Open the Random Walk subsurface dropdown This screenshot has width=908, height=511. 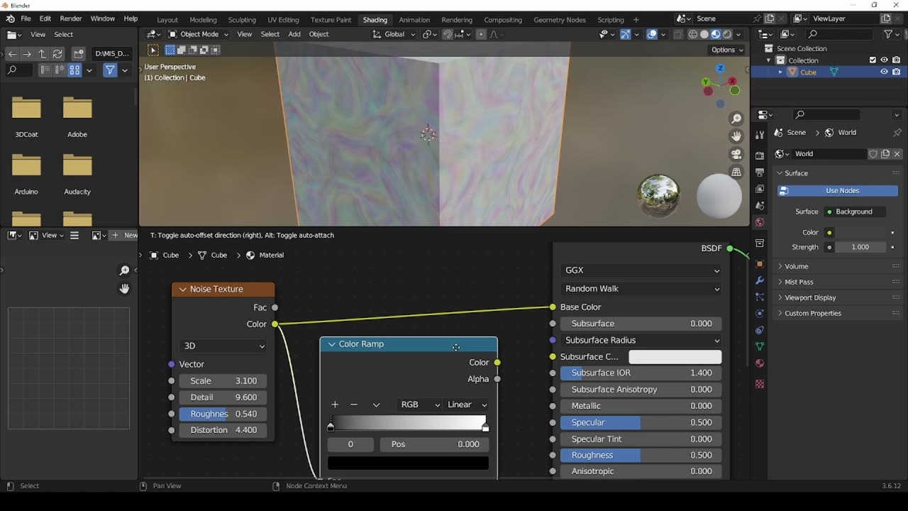point(641,289)
